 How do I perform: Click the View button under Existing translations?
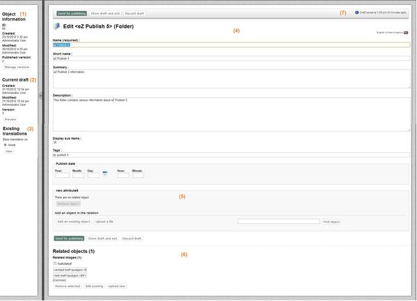(x=9, y=152)
